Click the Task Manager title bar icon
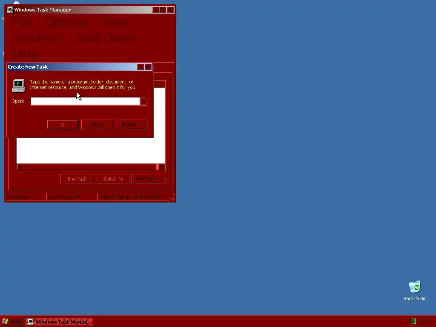This screenshot has width=436, height=327. [x=10, y=10]
